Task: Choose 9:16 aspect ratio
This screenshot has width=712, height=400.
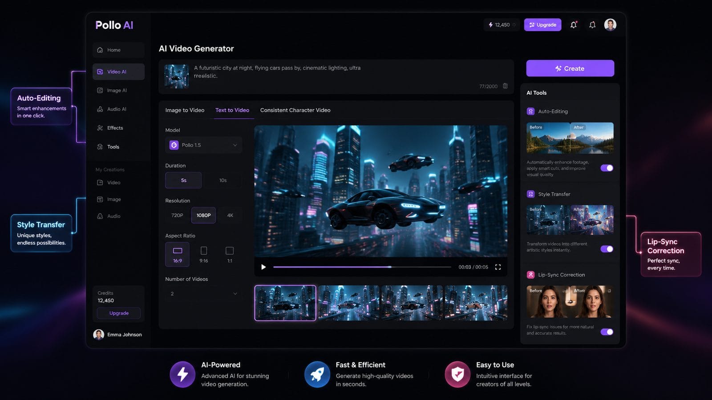Action: (x=204, y=255)
